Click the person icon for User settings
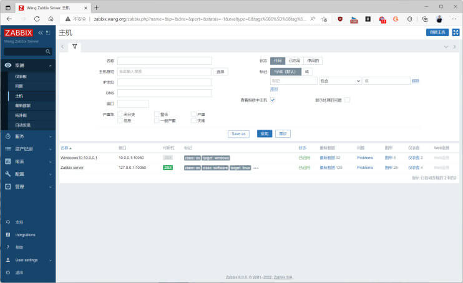This screenshot has width=463, height=283. tap(8, 260)
